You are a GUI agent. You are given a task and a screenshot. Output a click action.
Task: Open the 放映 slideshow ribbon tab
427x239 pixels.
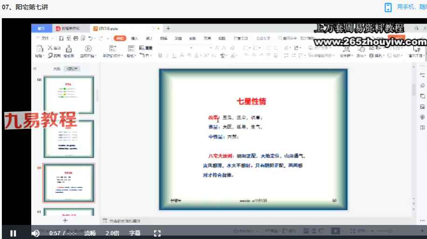coord(193,38)
